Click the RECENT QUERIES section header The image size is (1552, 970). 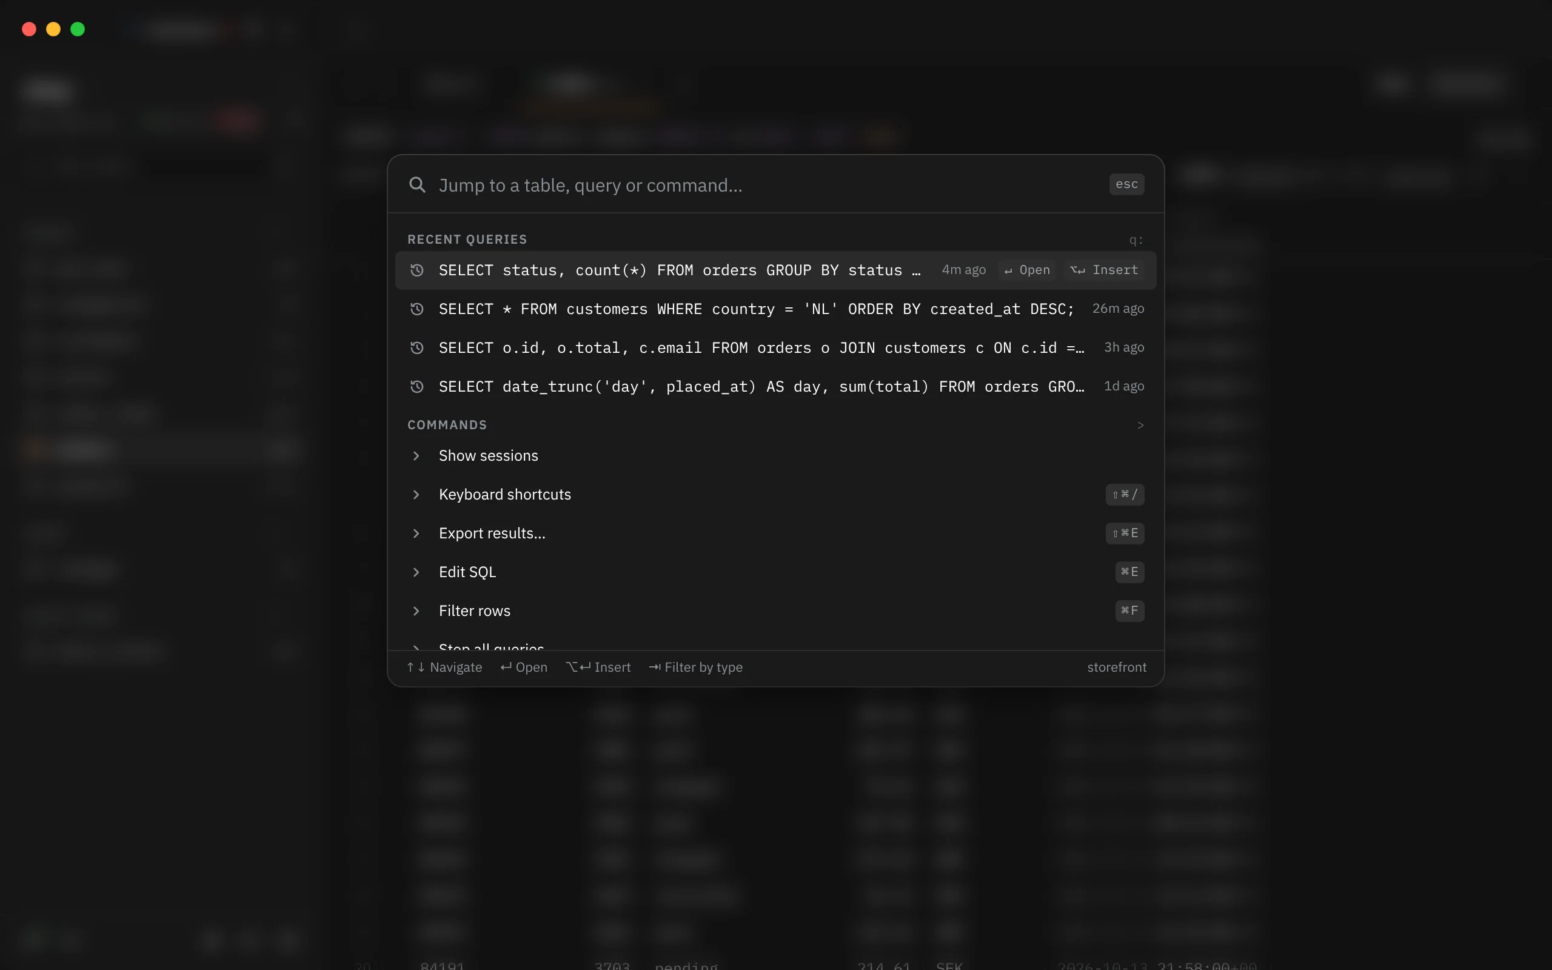pyautogui.click(x=467, y=239)
